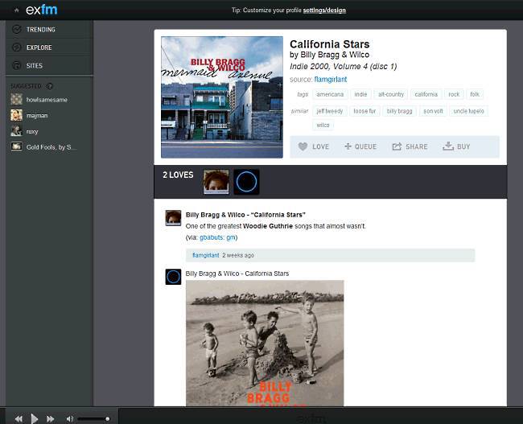The height and width of the screenshot is (424, 523).
Task: Select the indie tag
Action: [360, 94]
